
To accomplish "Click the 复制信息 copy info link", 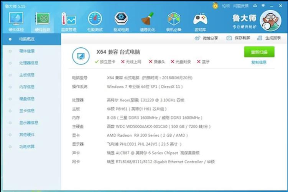I will pos(259,62).
